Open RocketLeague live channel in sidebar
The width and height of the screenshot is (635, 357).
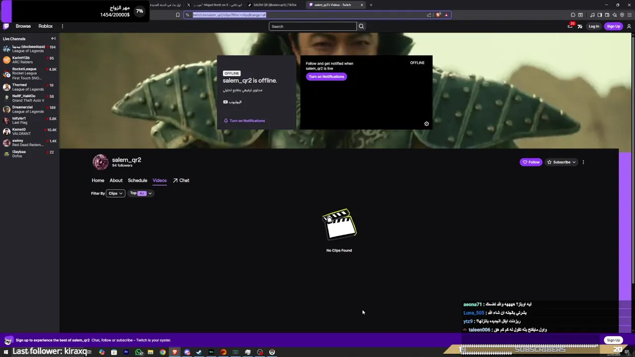[x=30, y=73]
